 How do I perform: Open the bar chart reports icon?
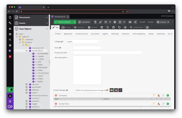[10, 29]
